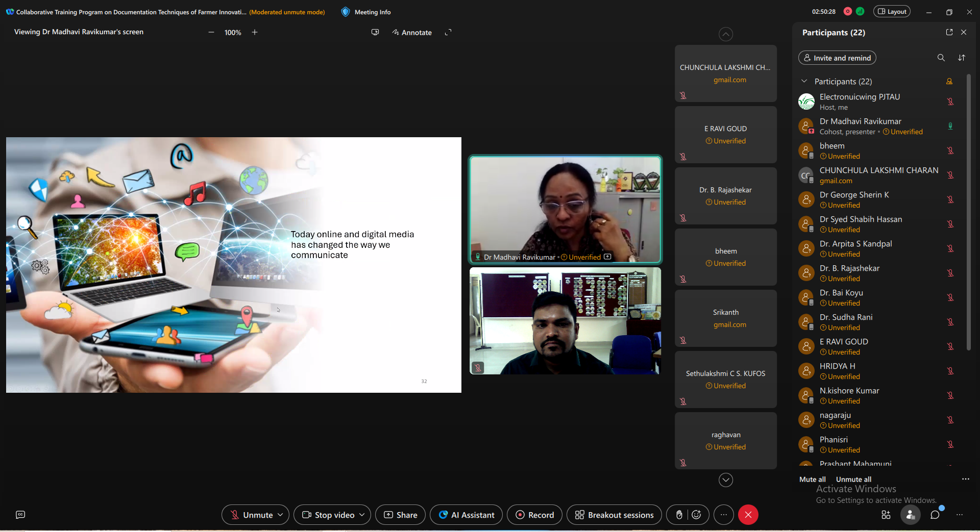Click Mute all
This screenshot has height=532, width=980.
click(812, 479)
